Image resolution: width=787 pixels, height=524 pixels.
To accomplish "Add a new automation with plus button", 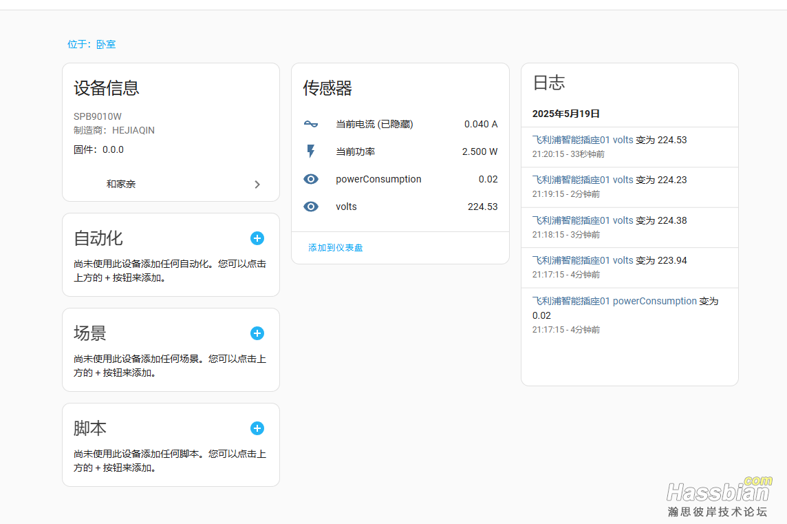I will [257, 238].
